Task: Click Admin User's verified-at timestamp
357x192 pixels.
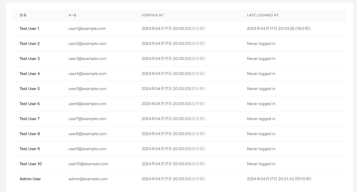Action: pyautogui.click(x=173, y=179)
